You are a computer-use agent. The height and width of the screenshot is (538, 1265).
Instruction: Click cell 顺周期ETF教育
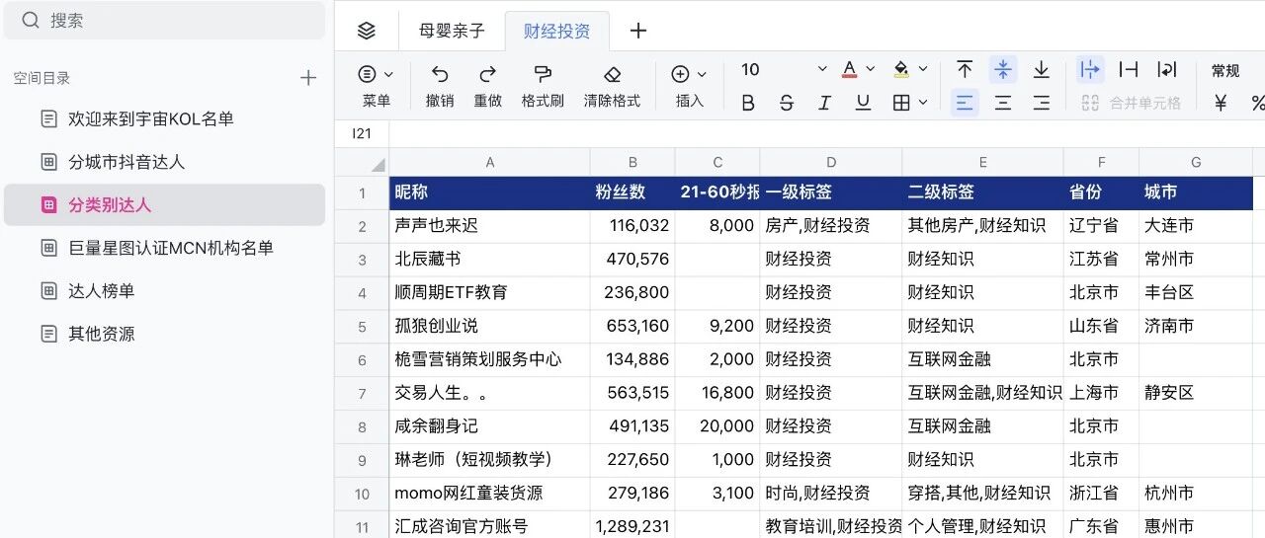tap(490, 292)
